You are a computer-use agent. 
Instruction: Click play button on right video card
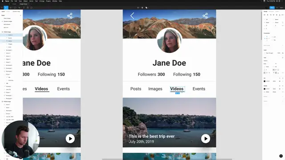206,139
